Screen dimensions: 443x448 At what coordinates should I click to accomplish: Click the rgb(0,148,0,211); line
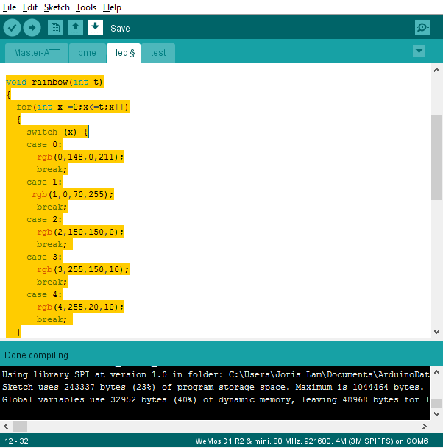(x=80, y=157)
